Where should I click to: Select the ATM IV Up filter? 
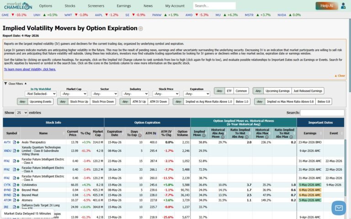[139, 101]
